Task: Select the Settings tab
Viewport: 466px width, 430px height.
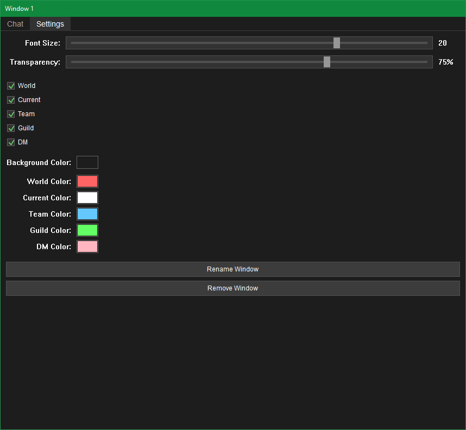Action: [50, 24]
